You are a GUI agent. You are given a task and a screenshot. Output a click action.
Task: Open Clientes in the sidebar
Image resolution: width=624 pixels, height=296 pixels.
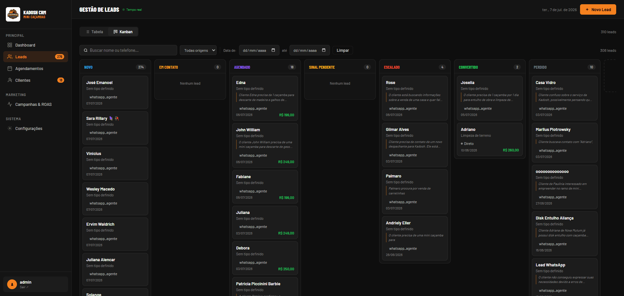click(x=35, y=80)
